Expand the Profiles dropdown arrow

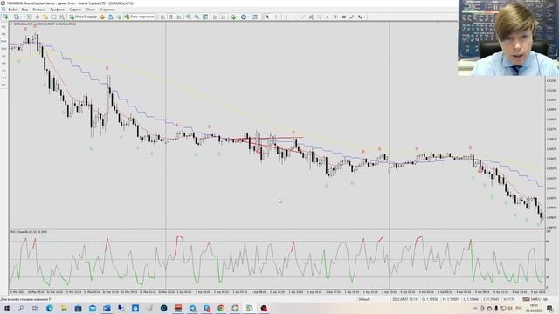21,17
